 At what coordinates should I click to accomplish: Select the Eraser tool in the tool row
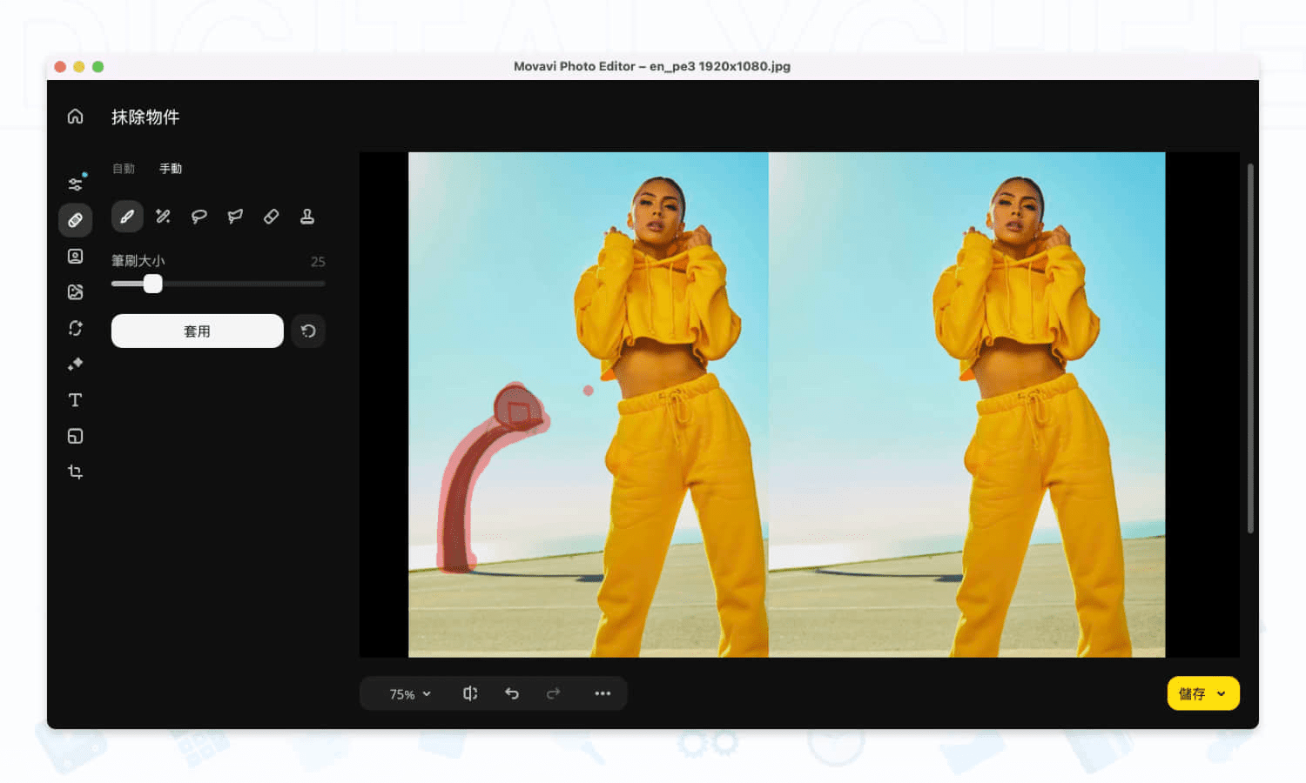(x=271, y=217)
